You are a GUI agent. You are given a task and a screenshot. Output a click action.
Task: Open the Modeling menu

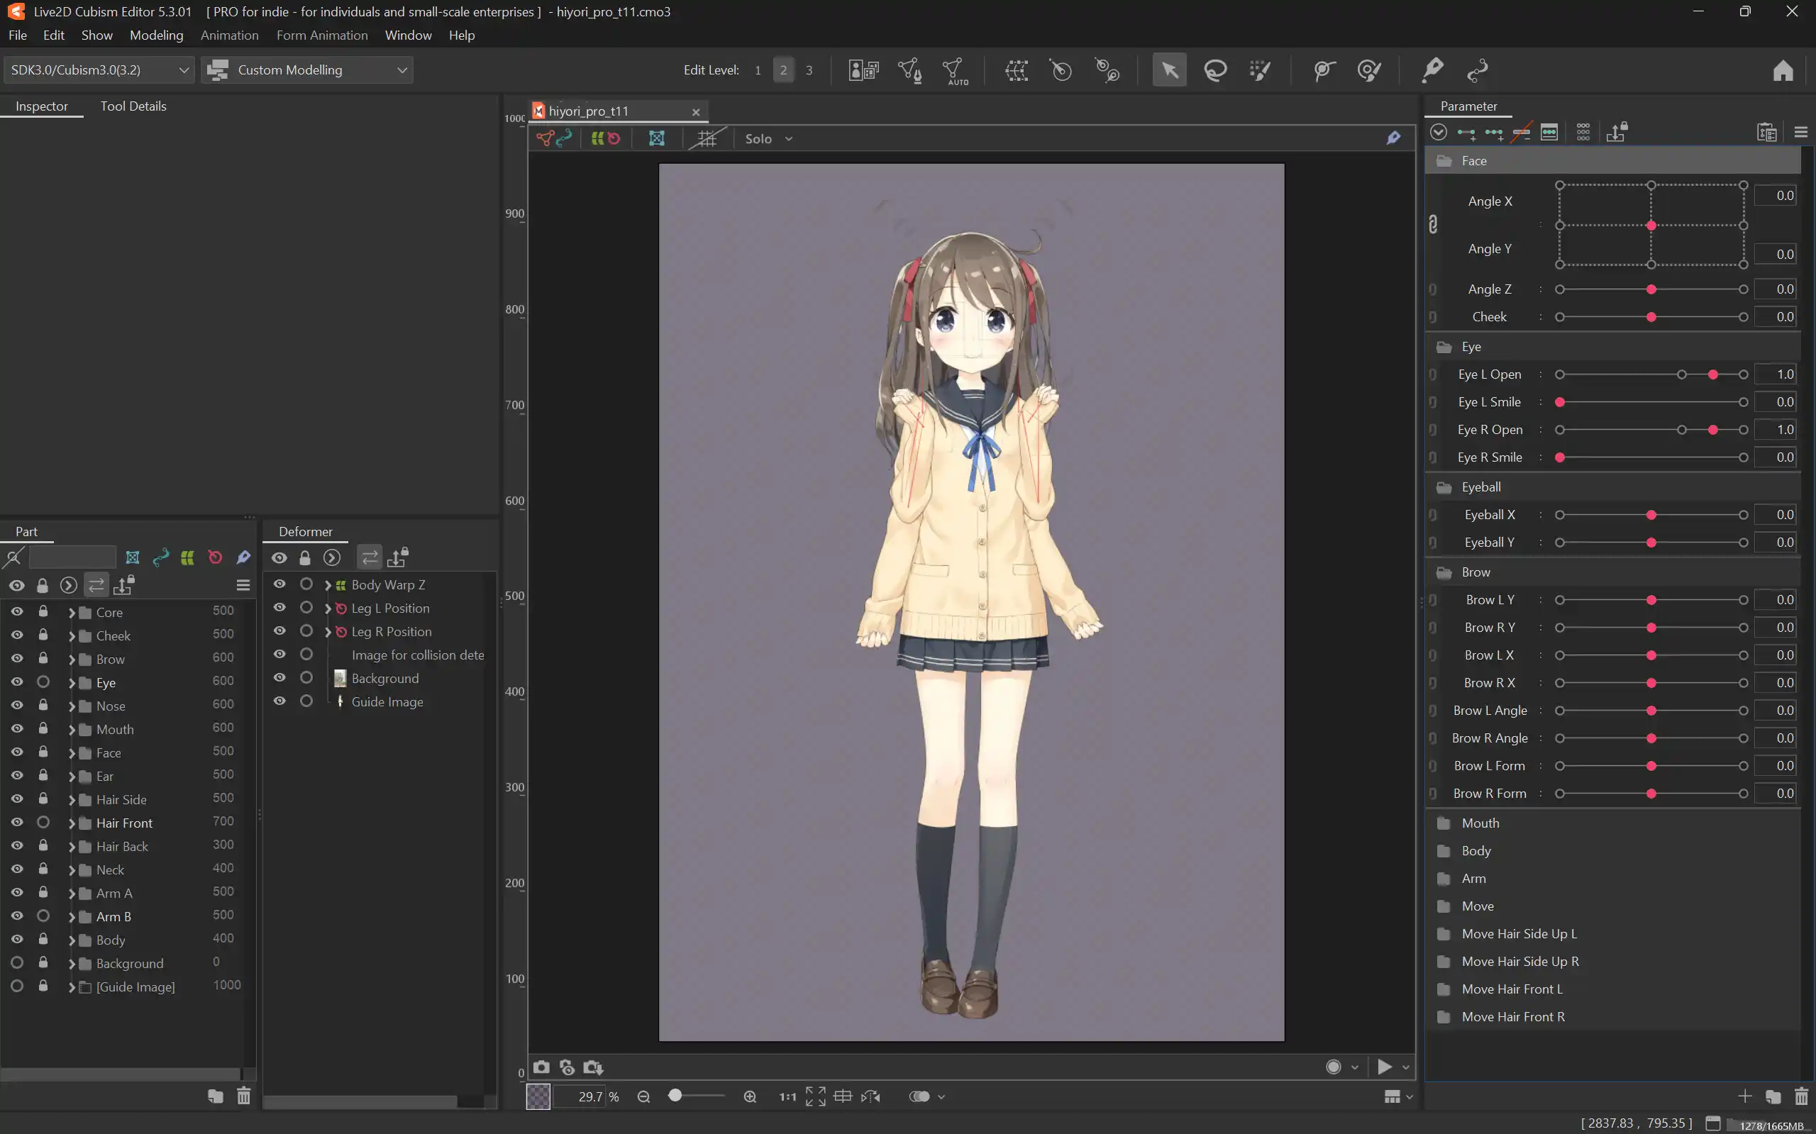(157, 35)
